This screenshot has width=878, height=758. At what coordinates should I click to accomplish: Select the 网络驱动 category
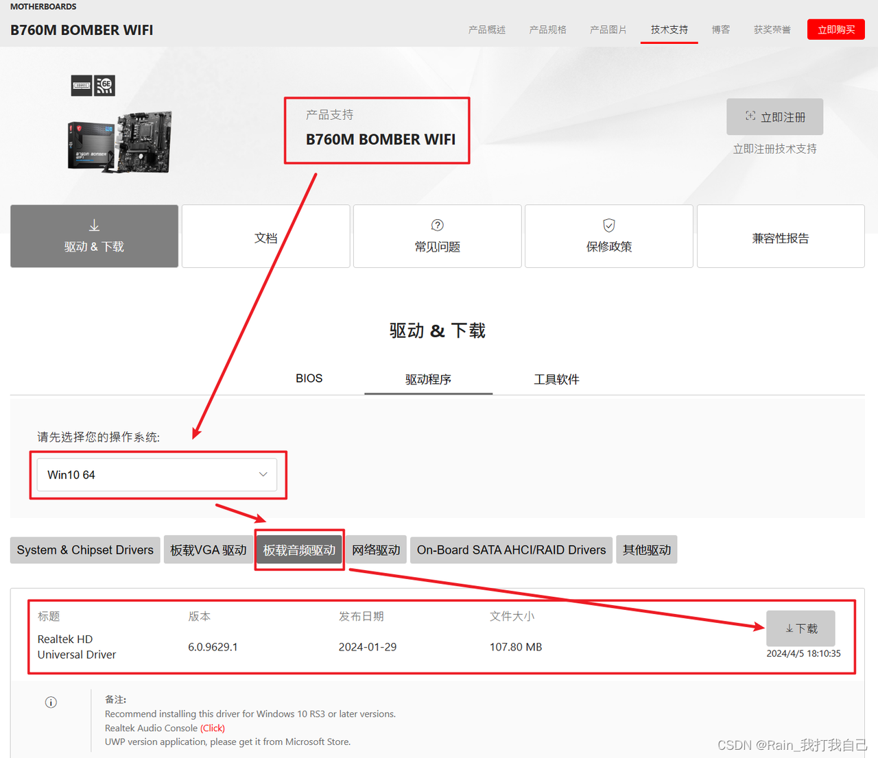(376, 550)
